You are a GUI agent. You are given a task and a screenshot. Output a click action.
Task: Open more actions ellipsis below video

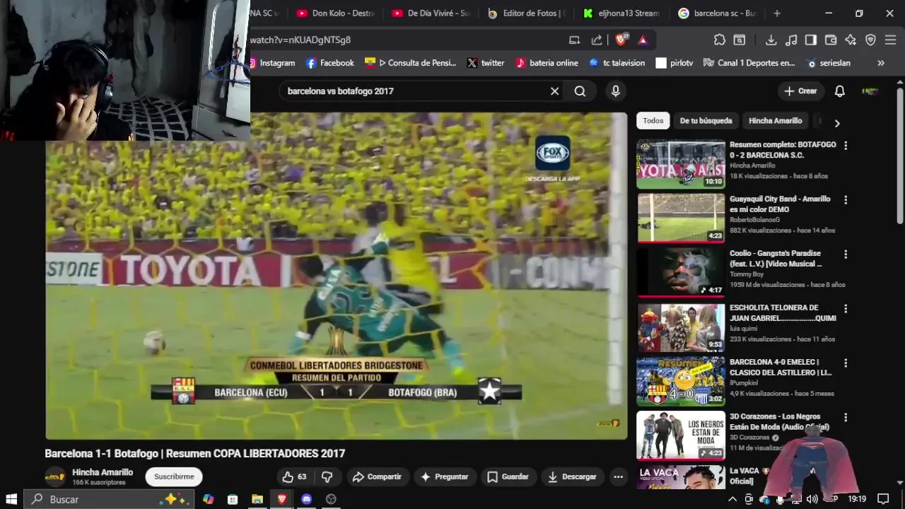(x=619, y=476)
